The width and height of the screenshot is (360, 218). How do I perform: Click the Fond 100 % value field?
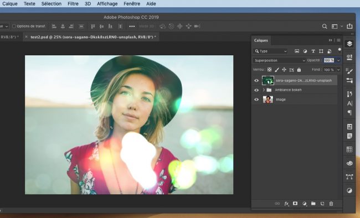329,70
